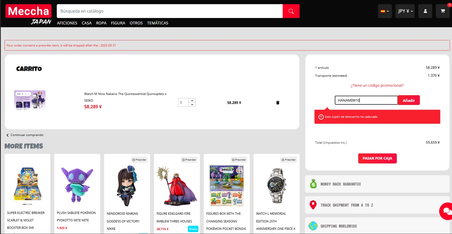Click the Money Back Guarantee money bag icon

pyautogui.click(x=313, y=184)
